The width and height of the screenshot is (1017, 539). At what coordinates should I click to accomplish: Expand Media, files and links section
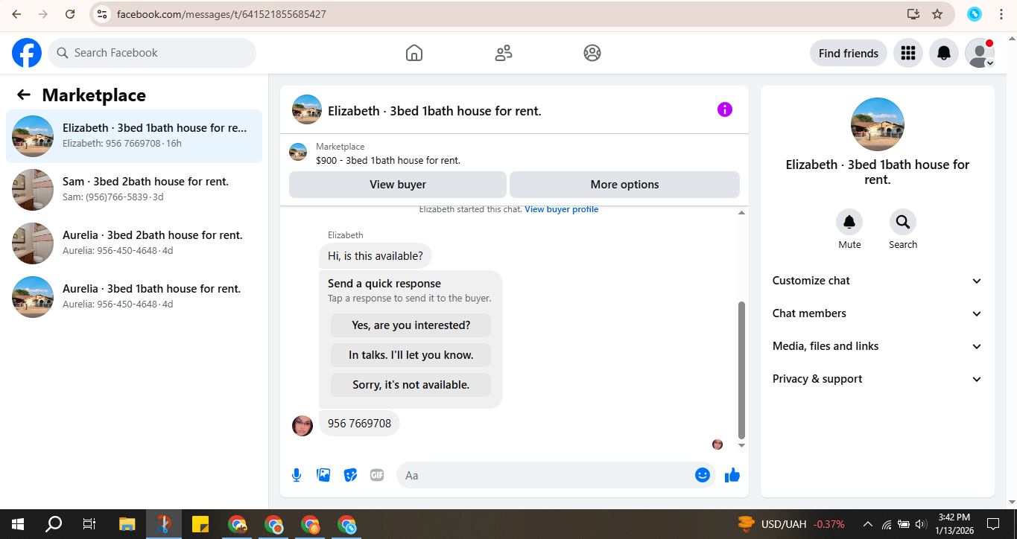point(878,346)
